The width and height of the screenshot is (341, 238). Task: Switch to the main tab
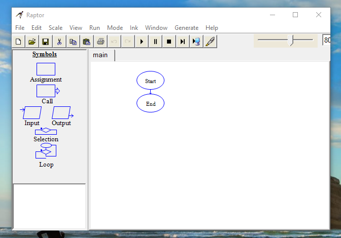click(x=102, y=55)
